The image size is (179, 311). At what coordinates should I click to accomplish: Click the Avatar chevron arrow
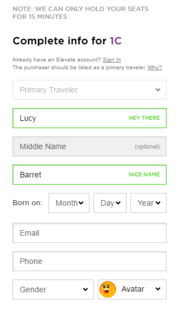[x=158, y=289]
